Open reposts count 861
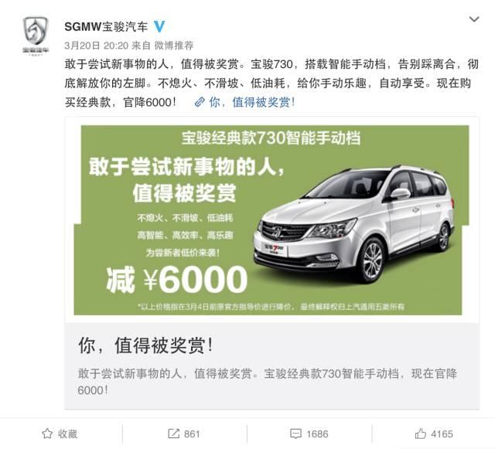495x449 pixels. (x=192, y=434)
